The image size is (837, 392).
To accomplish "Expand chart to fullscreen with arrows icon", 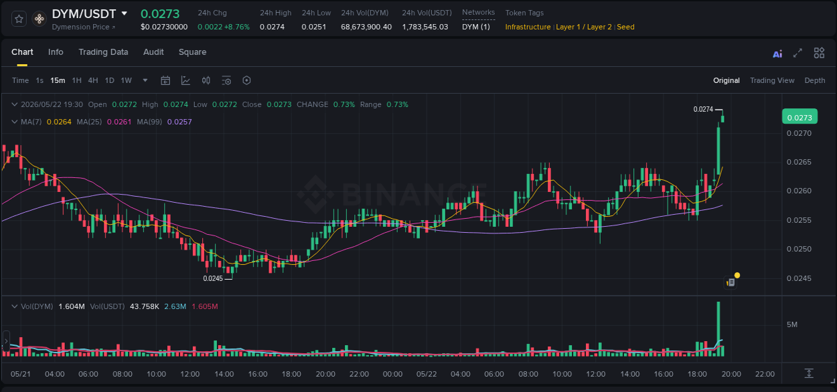I will (797, 53).
